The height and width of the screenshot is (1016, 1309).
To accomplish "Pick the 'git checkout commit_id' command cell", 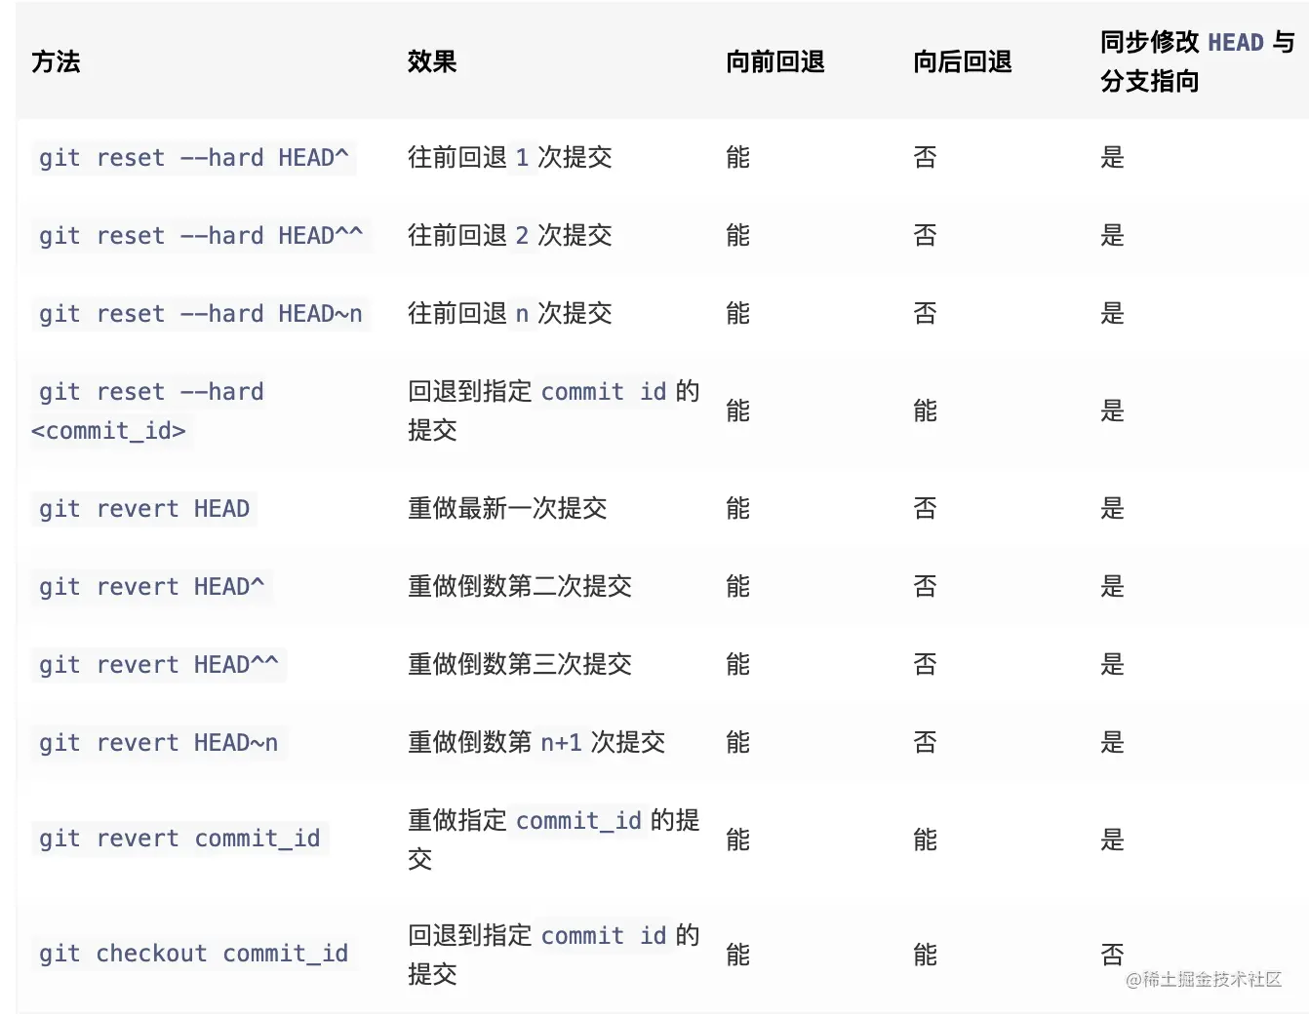I will click(x=193, y=953).
